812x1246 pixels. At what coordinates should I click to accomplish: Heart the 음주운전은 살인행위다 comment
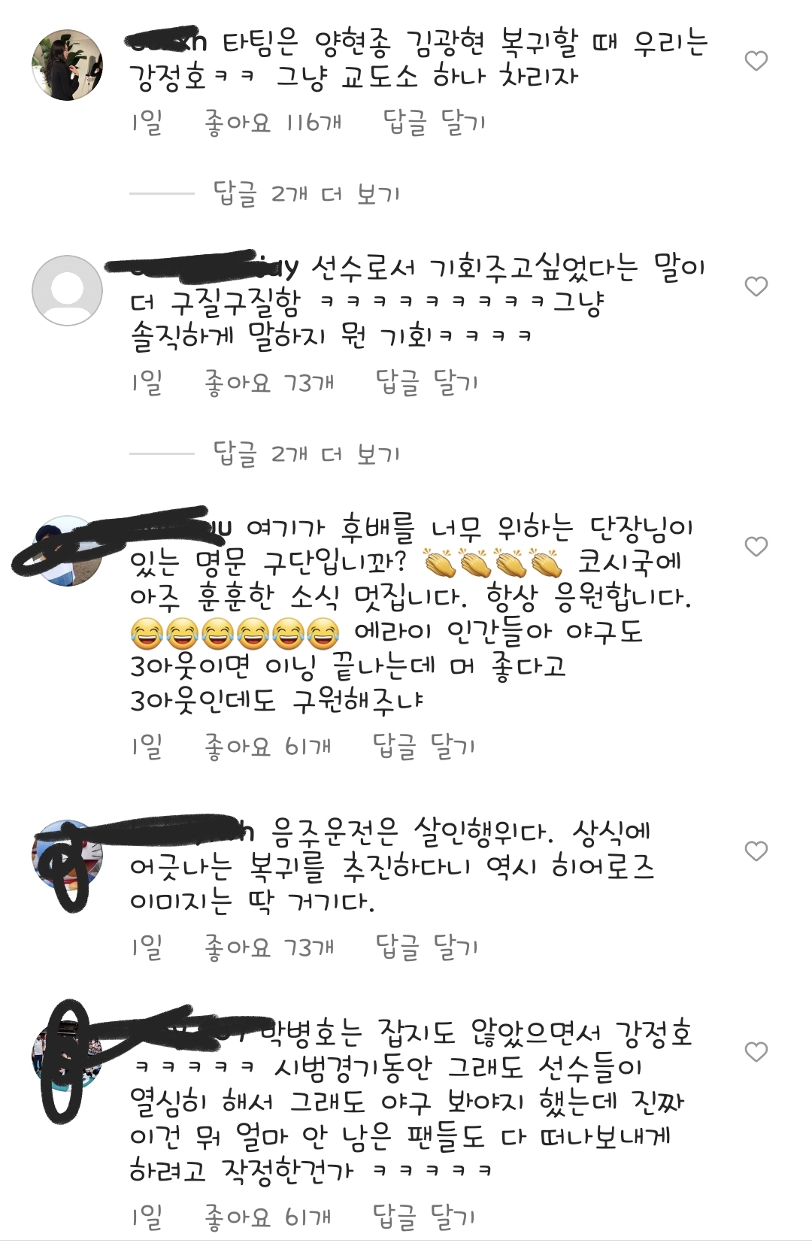coord(756,851)
